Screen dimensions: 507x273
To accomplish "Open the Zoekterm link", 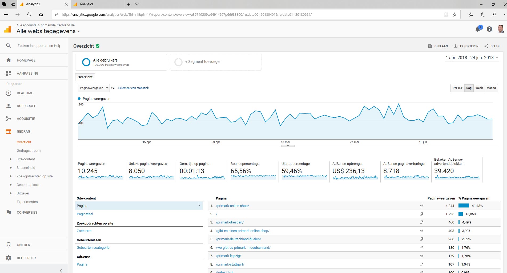I will [x=84, y=231].
